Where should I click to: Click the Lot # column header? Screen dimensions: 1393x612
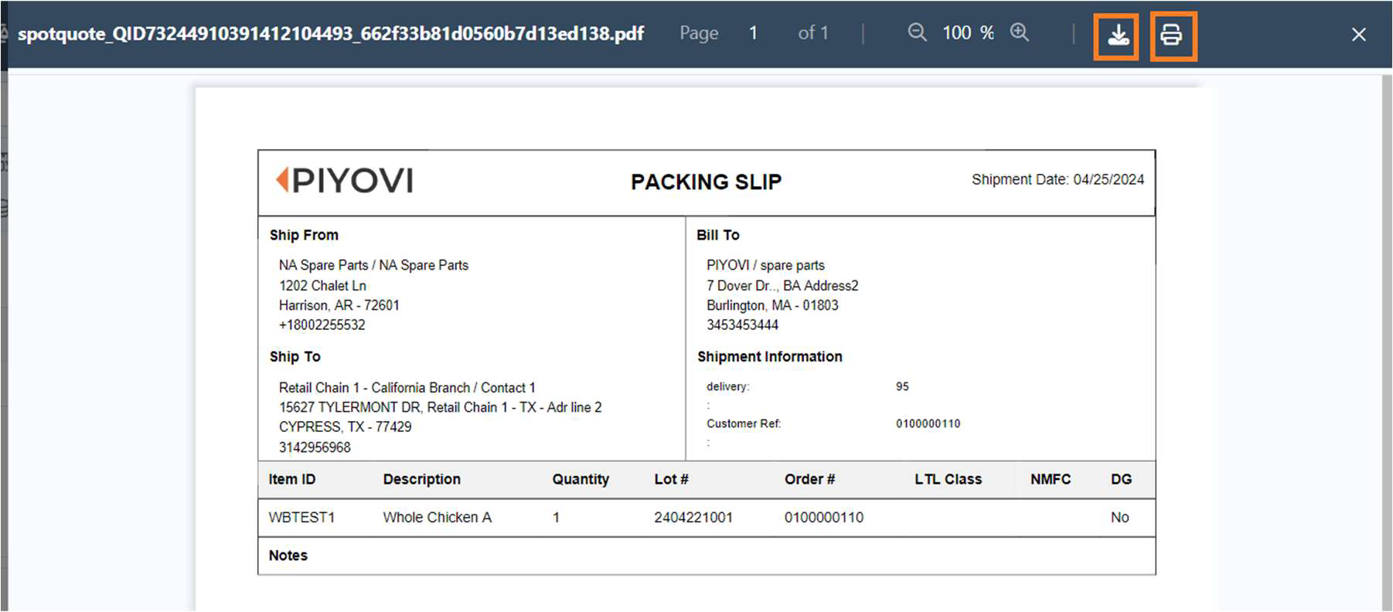[x=671, y=479]
